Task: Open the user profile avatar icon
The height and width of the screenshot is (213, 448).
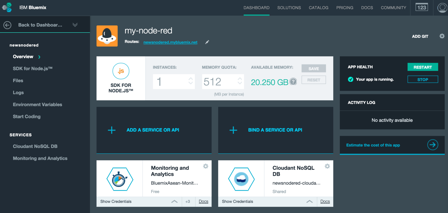Action: pyautogui.click(x=443, y=8)
